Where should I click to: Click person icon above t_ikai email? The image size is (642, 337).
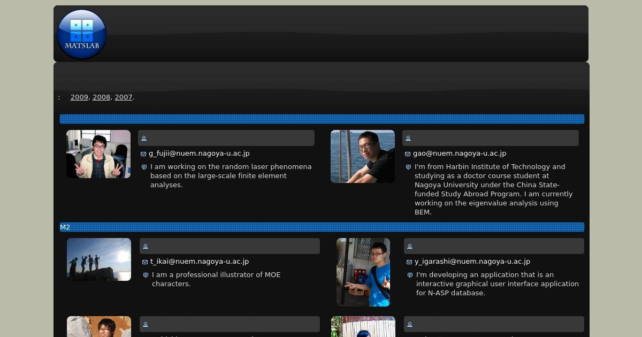point(146,247)
